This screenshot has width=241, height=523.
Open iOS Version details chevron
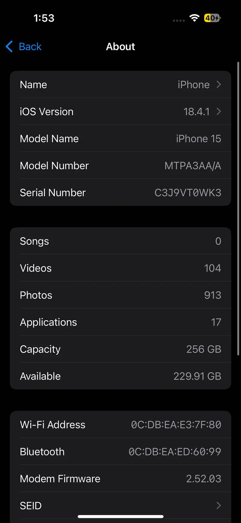(219, 112)
